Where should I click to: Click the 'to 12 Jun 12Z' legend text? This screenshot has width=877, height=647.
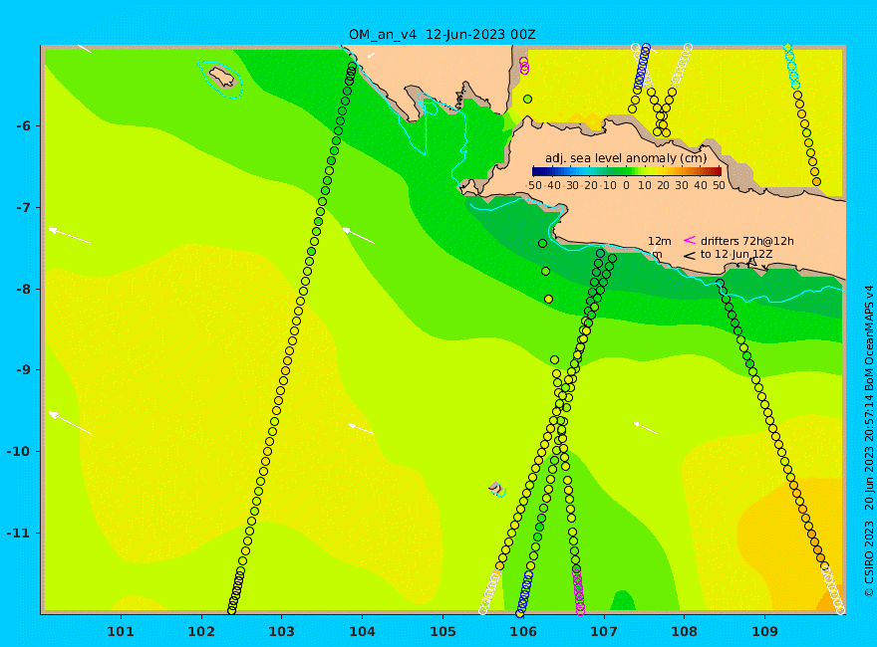click(737, 254)
